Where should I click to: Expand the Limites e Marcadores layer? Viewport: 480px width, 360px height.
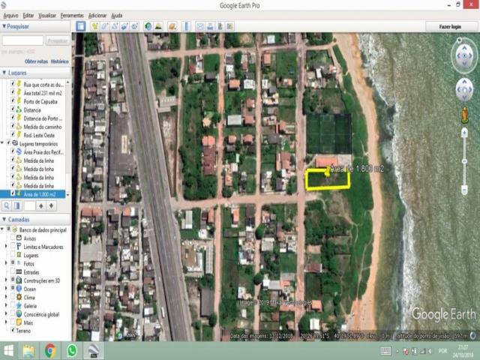click(6, 246)
